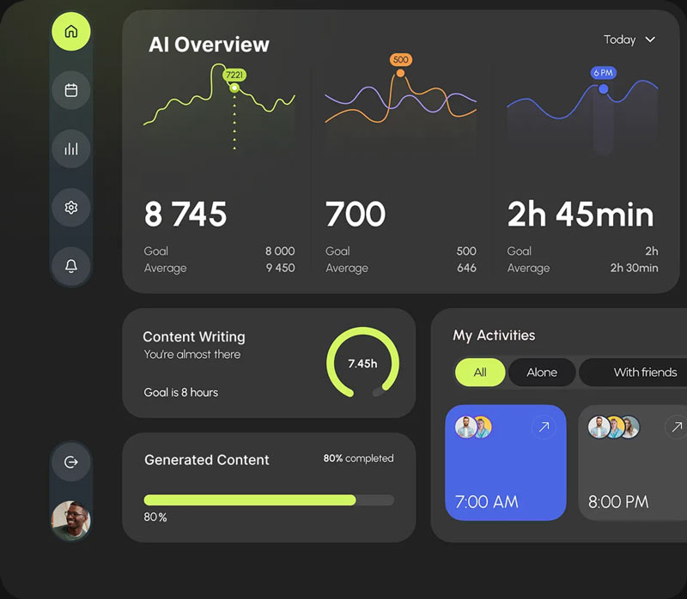The height and width of the screenshot is (599, 687).
Task: Open the settings gear icon
Action: click(71, 207)
